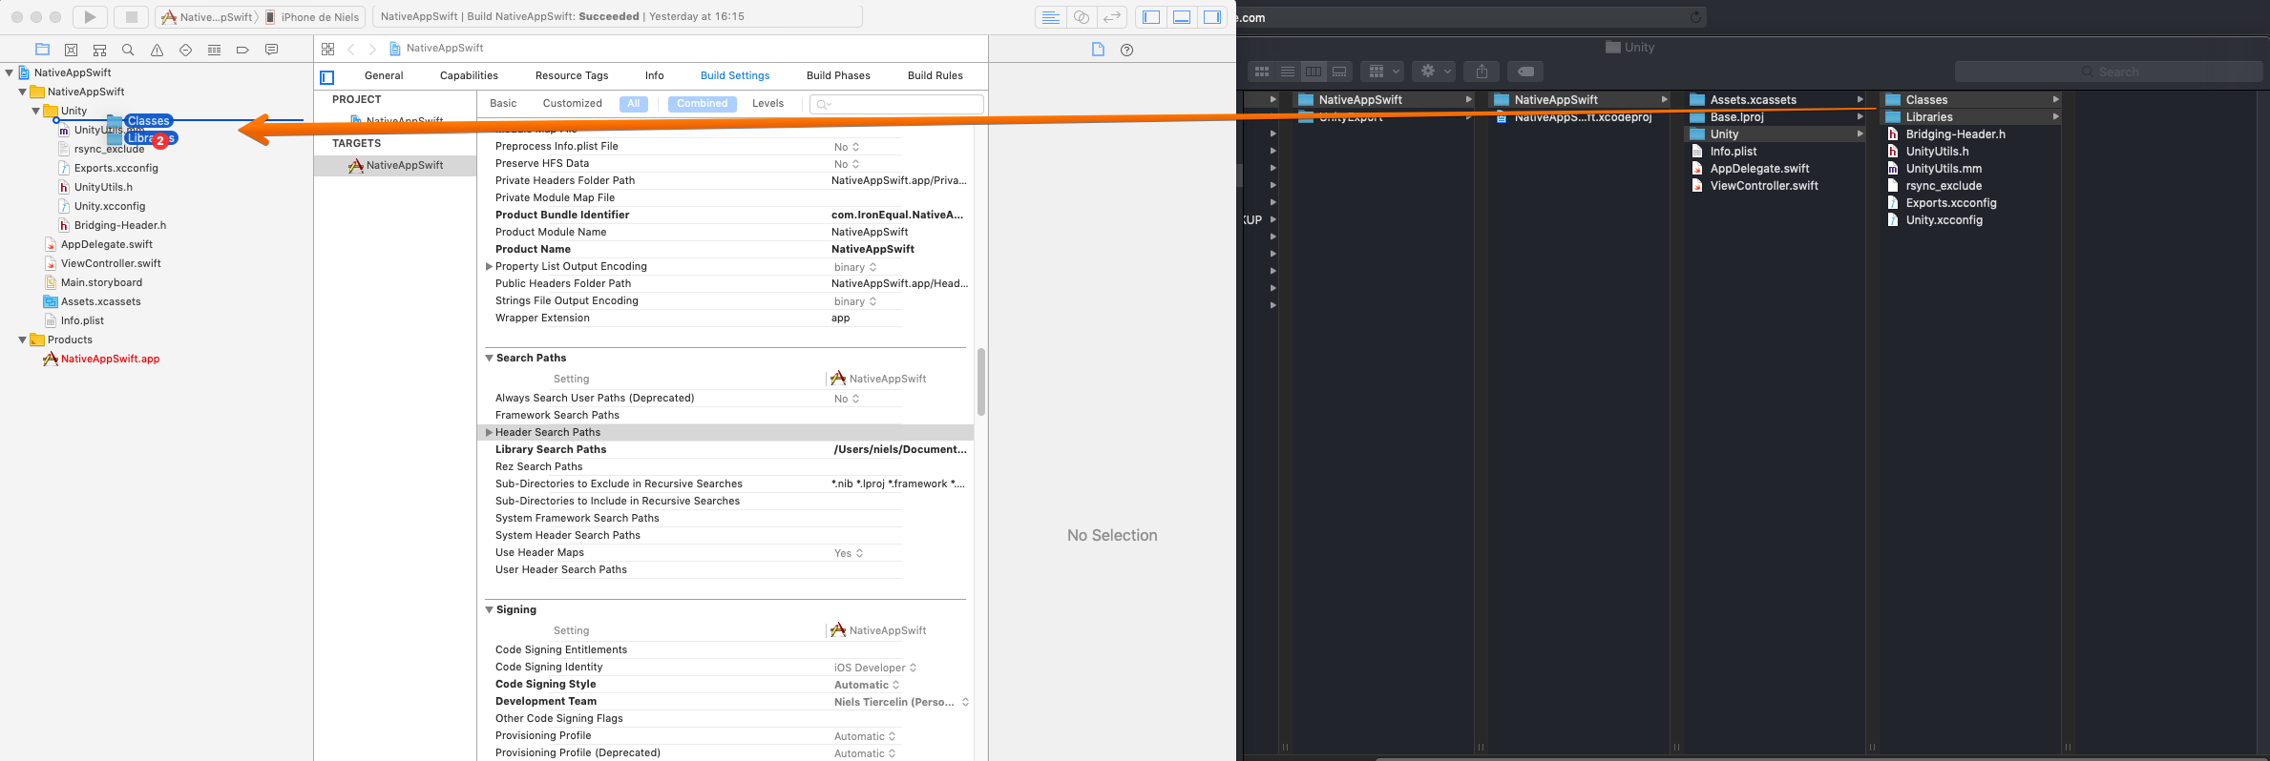The height and width of the screenshot is (761, 2270).
Task: Expand Property List Output Encoding row
Action: [490, 267]
